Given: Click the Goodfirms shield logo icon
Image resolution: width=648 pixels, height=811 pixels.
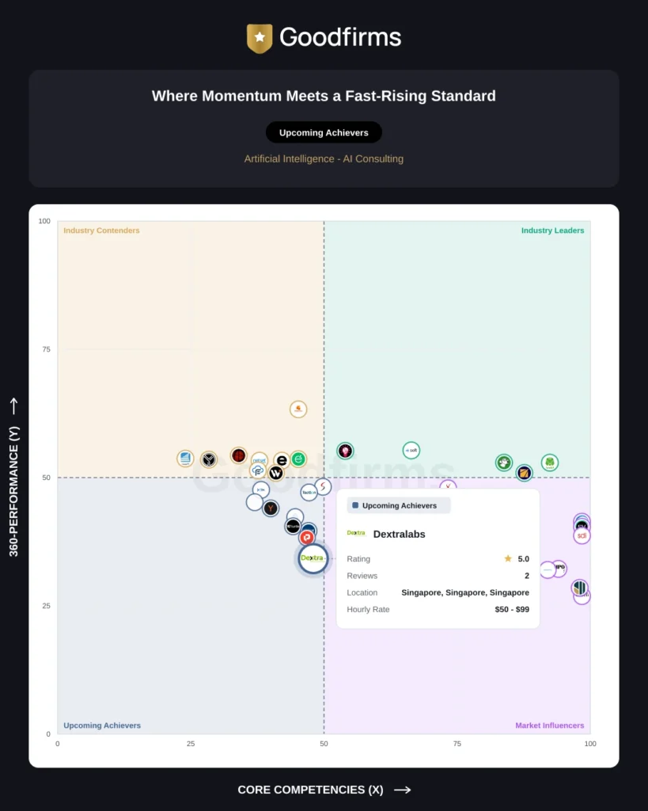Looking at the screenshot, I should (x=260, y=38).
